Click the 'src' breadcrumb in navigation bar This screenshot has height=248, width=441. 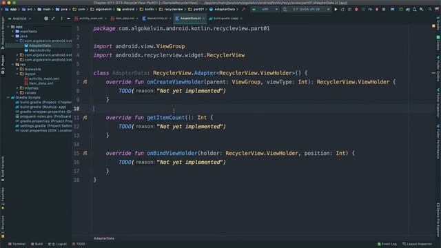click(30, 9)
